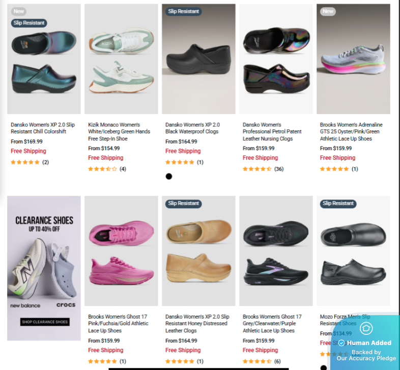Screen dimensions: 400x370
Task: Click Slip Resistant badge on Honey Distressed clogs
Action: point(183,204)
